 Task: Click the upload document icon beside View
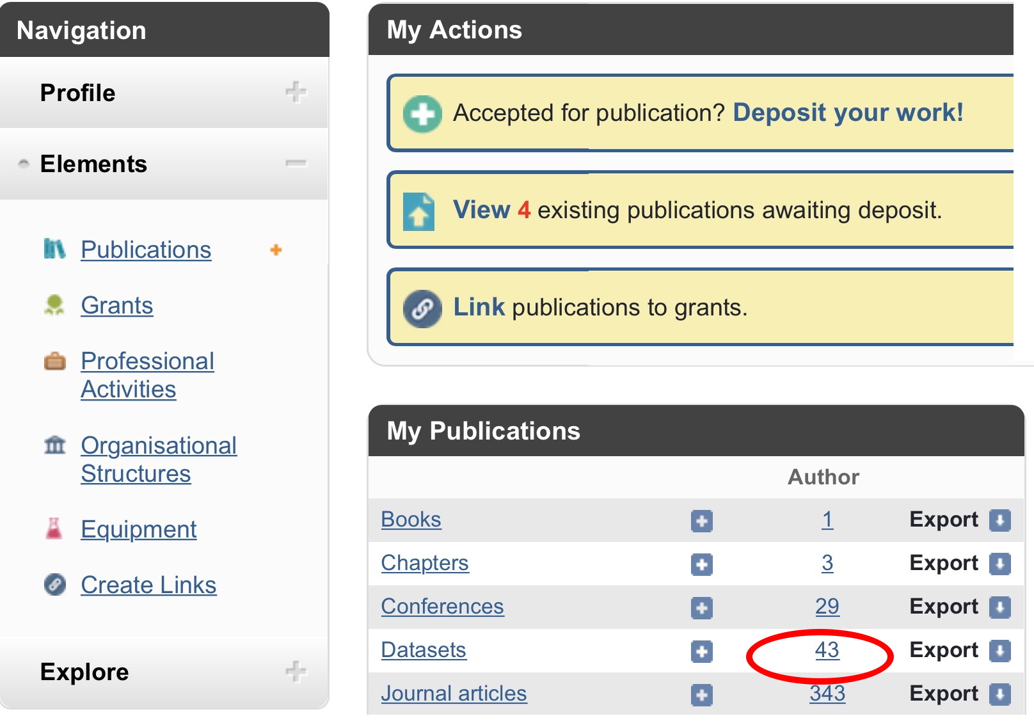pyautogui.click(x=418, y=211)
